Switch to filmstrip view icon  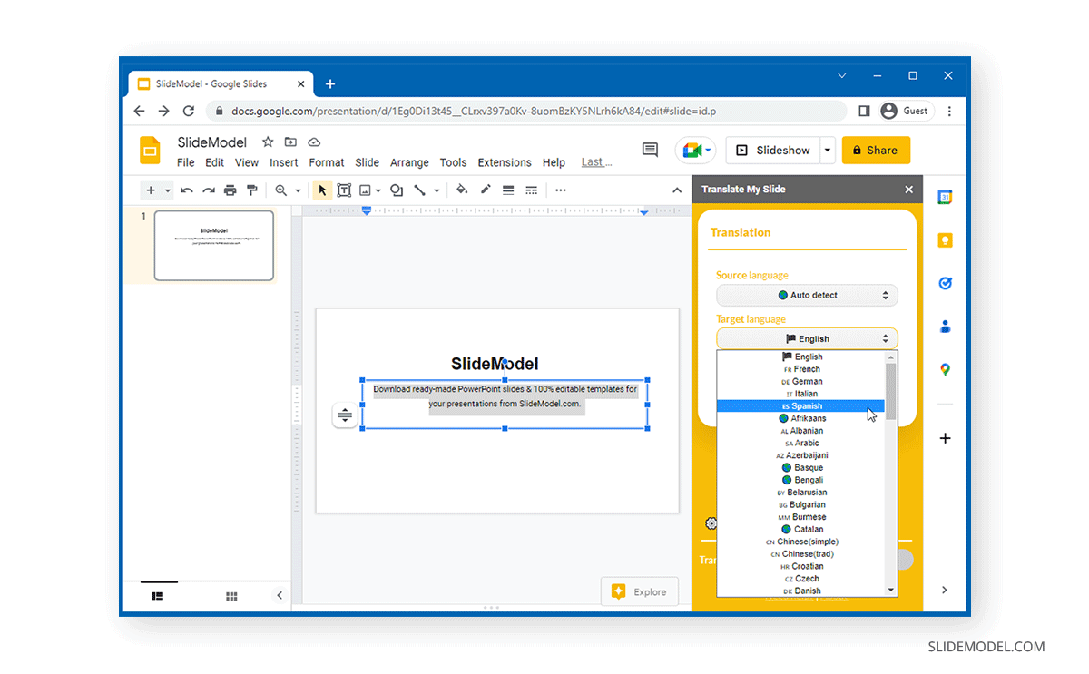158,596
